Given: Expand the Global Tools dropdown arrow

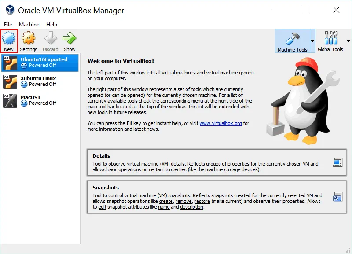Looking at the screenshot, I should tap(349, 40).
